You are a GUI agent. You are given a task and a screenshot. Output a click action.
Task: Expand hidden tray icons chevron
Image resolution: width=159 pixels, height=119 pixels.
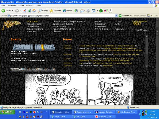click(140, 114)
